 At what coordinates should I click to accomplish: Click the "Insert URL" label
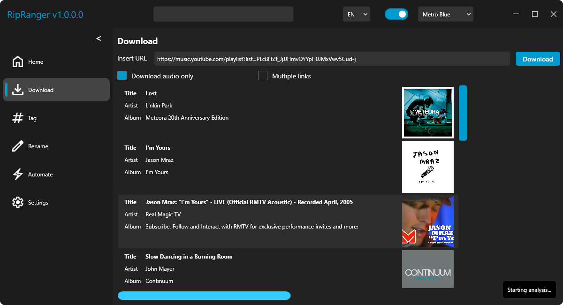132,59
